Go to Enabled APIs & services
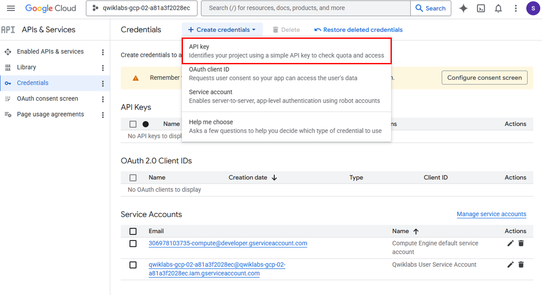 [x=50, y=52]
